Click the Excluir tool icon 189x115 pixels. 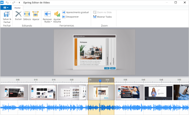tap(18, 14)
